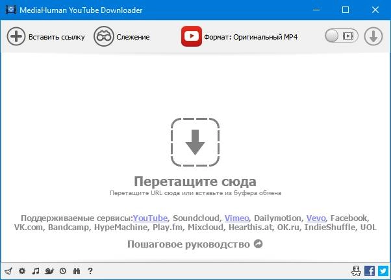The image size is (391, 280).
Task: Open the Facebook page icon
Action: point(370,271)
